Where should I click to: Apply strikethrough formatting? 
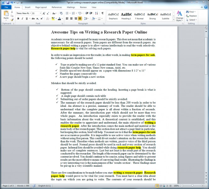[x=33, y=19]
